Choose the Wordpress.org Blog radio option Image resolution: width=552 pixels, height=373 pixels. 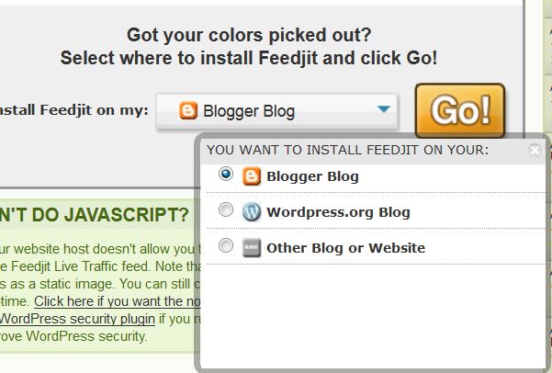(x=226, y=209)
